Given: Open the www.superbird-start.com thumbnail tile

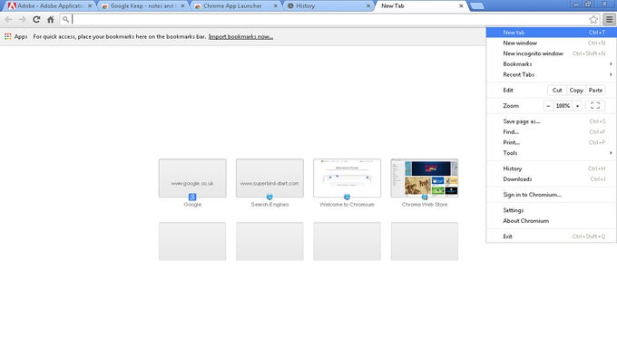Looking at the screenshot, I should coord(269,178).
